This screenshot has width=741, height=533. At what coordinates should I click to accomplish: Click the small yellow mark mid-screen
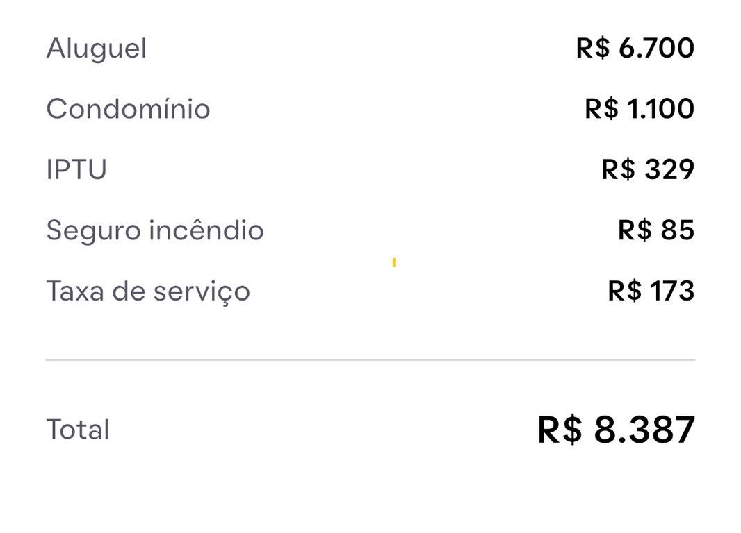[393, 262]
